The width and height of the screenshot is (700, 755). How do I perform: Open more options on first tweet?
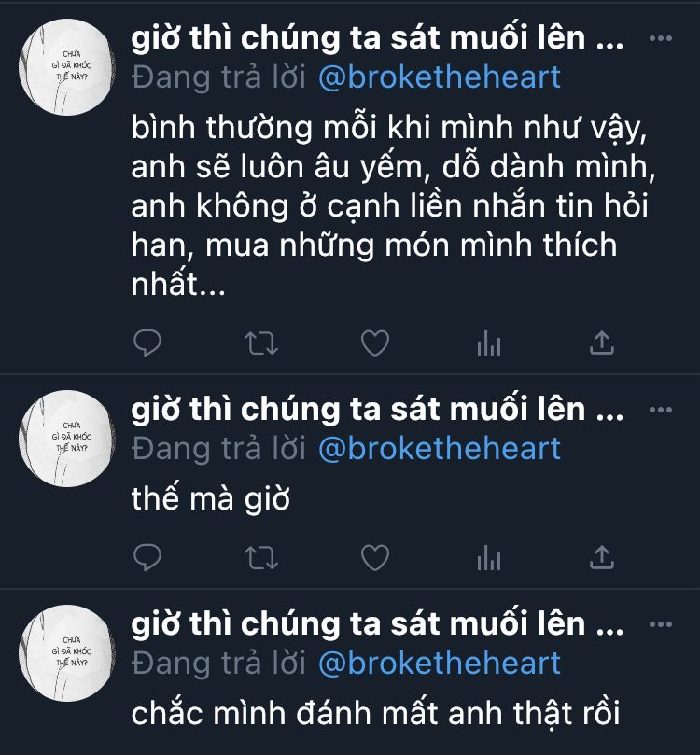pyautogui.click(x=661, y=38)
